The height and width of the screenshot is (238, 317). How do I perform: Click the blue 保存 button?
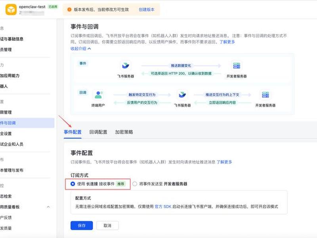(x=82, y=225)
